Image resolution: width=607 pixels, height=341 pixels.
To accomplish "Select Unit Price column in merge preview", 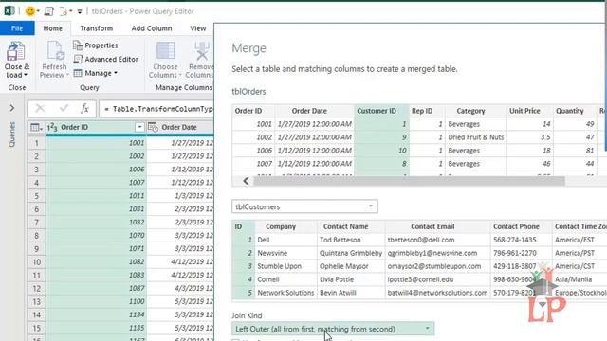I will pyautogui.click(x=529, y=111).
